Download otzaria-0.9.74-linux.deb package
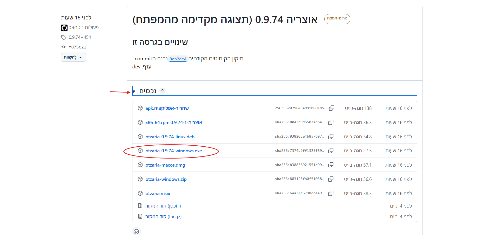Image resolution: width=477 pixels, height=235 pixels. click(x=170, y=137)
